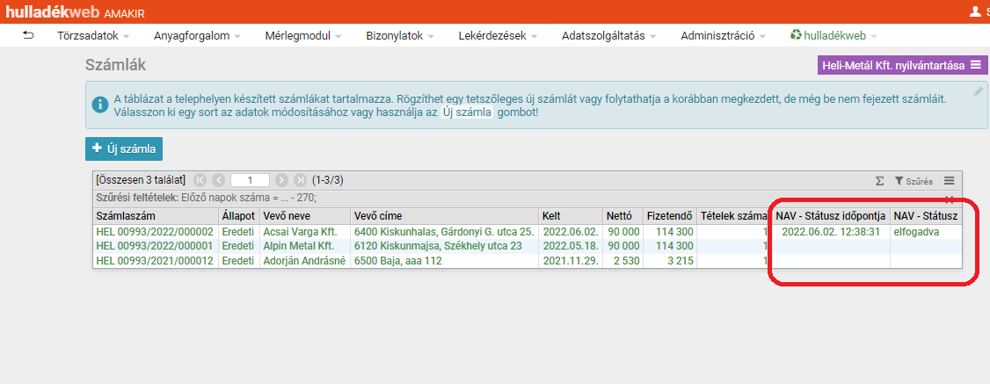Click customer Alpin Metal Kft.

pos(299,245)
